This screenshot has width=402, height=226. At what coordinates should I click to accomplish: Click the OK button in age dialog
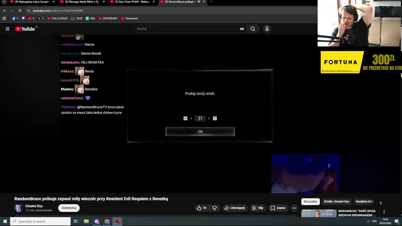200,132
